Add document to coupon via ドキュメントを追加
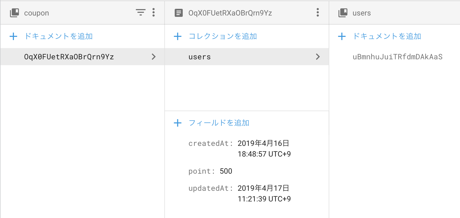460x218 pixels. click(x=58, y=36)
